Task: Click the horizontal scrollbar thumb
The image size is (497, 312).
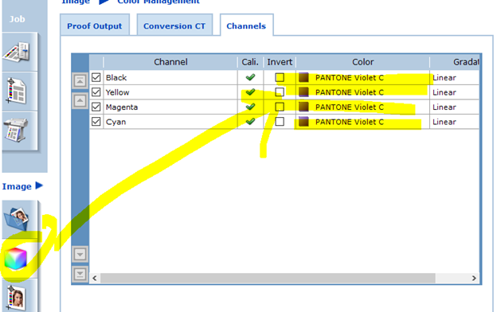Action: 268,278
